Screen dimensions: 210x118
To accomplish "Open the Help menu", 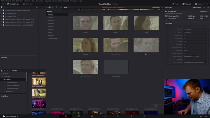I will [x=80, y=1].
